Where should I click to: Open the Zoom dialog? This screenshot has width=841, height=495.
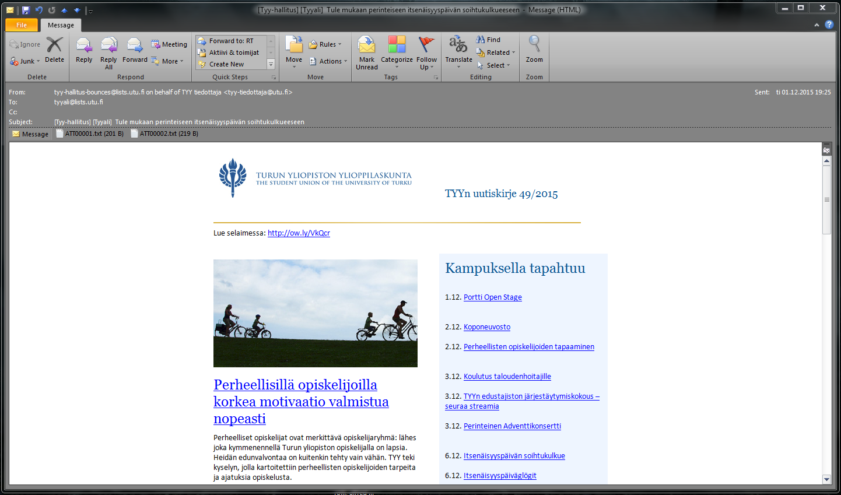click(534, 50)
